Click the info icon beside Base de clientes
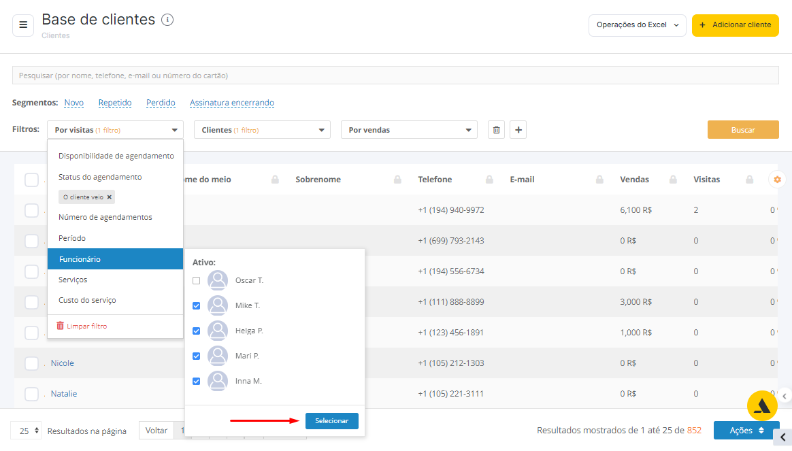The image size is (792, 451). tap(167, 20)
